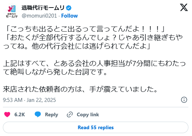Click the 6.2K likes count
The image size is (192, 136).
click(x=19, y=114)
